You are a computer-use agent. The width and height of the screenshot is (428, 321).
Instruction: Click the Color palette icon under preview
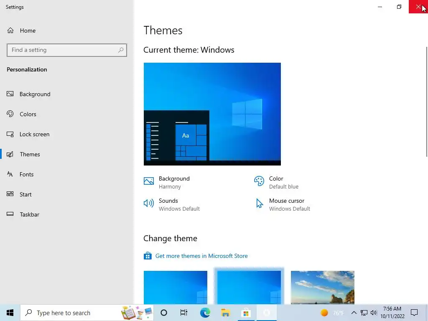tap(259, 181)
